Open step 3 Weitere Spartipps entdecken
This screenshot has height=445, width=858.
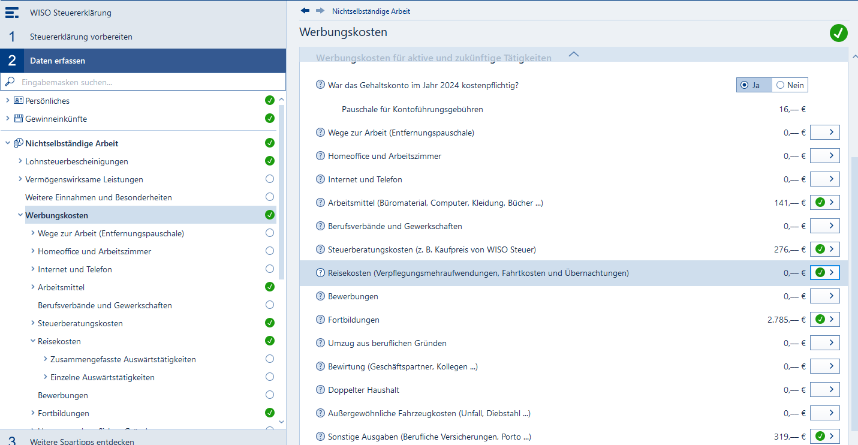143,438
